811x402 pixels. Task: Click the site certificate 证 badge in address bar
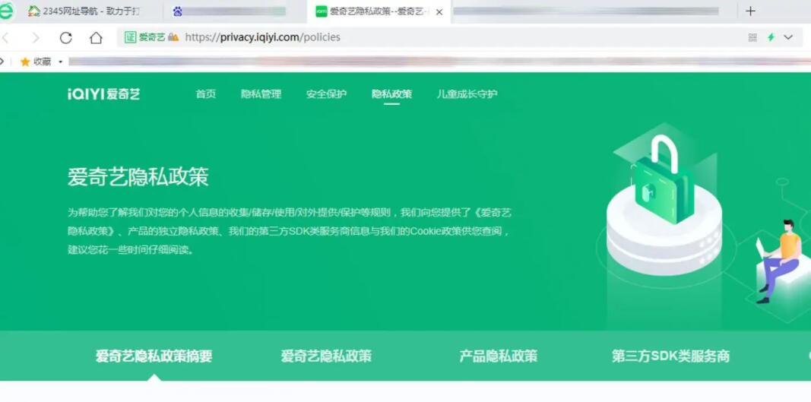click(x=130, y=37)
